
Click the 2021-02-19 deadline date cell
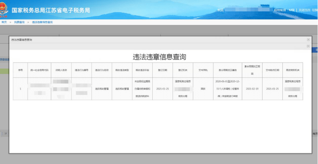[x=252, y=89]
